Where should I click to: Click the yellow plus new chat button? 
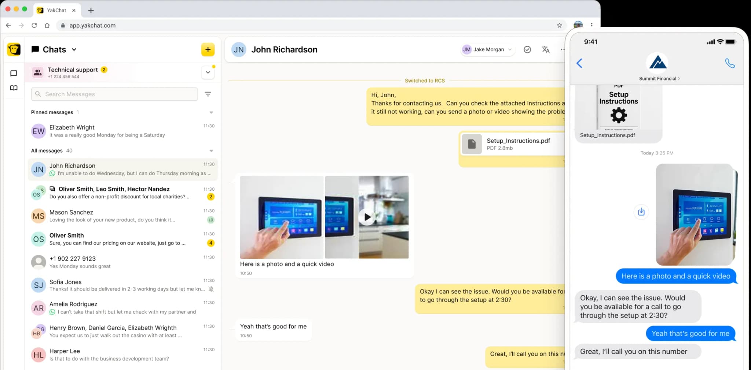(208, 49)
